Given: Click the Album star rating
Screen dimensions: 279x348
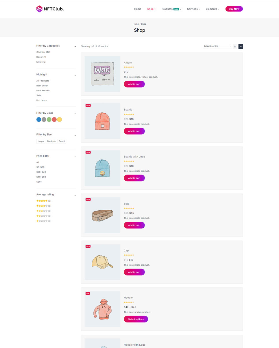Looking at the screenshot, I should [129, 67].
